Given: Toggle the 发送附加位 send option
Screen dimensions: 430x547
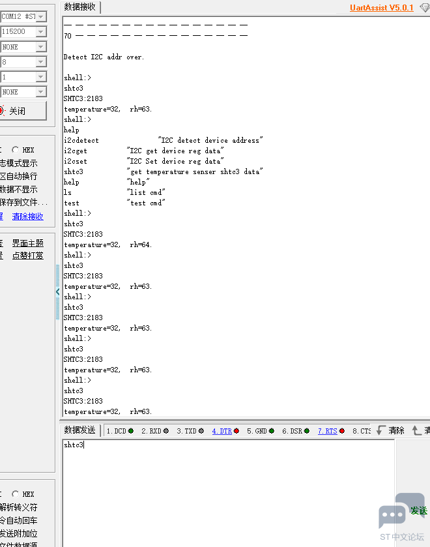Looking at the screenshot, I should tap(18, 533).
